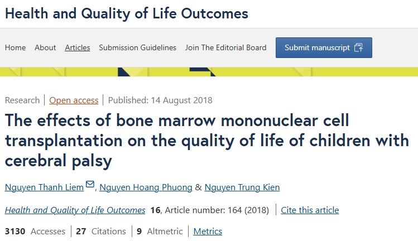Open the Metrics link

click(x=208, y=232)
